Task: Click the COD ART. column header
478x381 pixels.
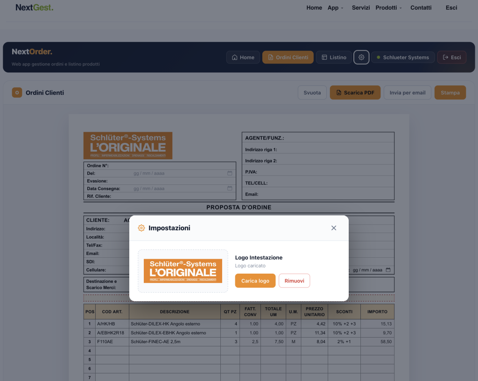Action: (x=112, y=311)
